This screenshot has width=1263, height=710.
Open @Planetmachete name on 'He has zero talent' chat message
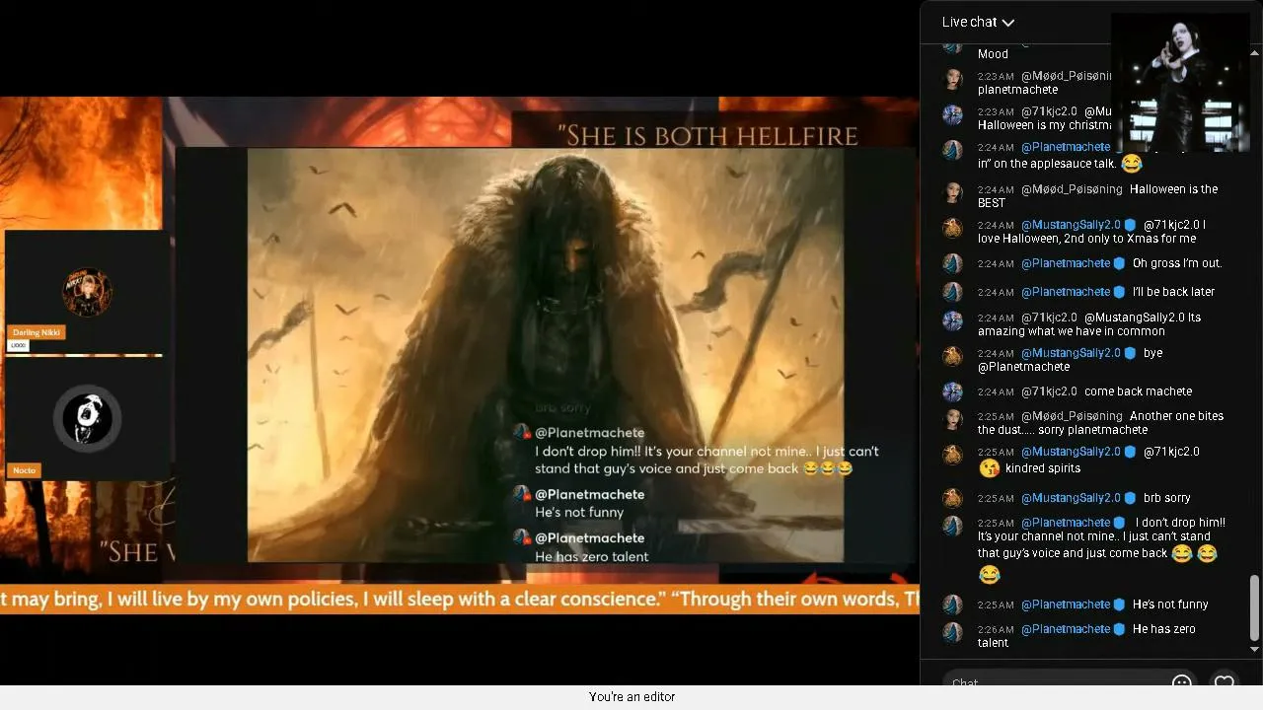(1066, 629)
